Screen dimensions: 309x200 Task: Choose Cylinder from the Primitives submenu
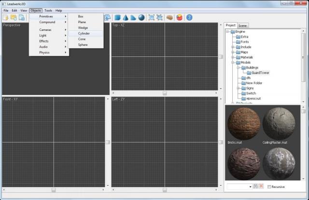click(x=84, y=33)
